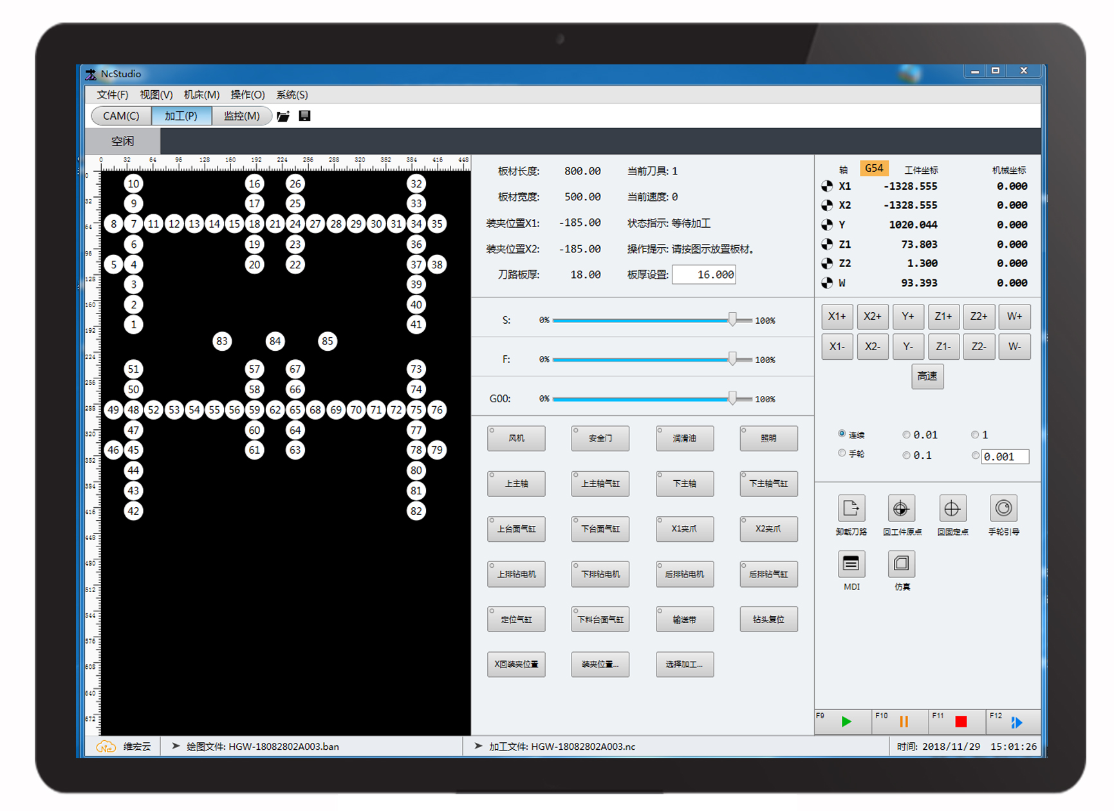Screen dimensions: 1114x811
Task: Open the 手轮引导 handwheel guide icon
Action: pos(1003,508)
